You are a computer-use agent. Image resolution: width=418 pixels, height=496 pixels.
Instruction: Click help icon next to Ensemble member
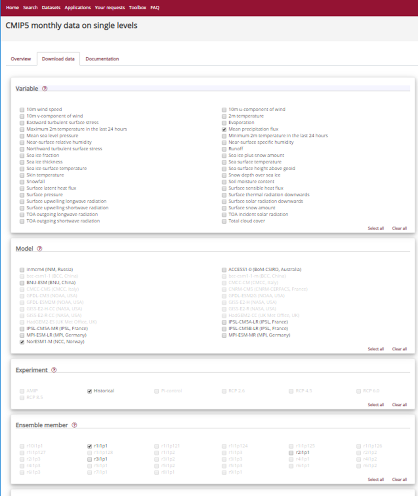pos(74,425)
